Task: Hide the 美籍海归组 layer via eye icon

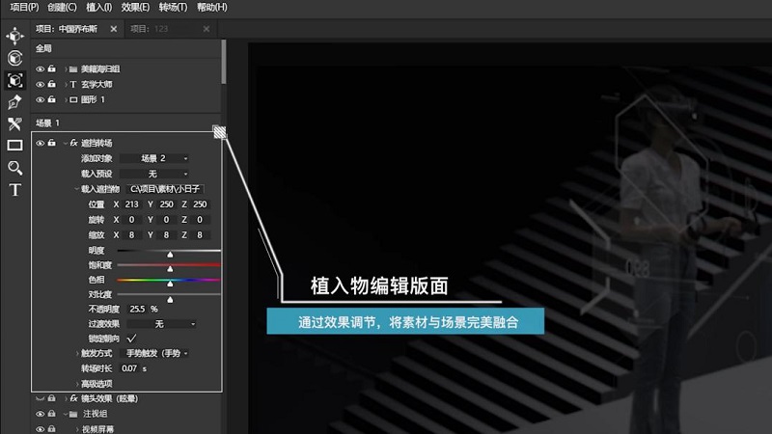Action: click(x=40, y=69)
